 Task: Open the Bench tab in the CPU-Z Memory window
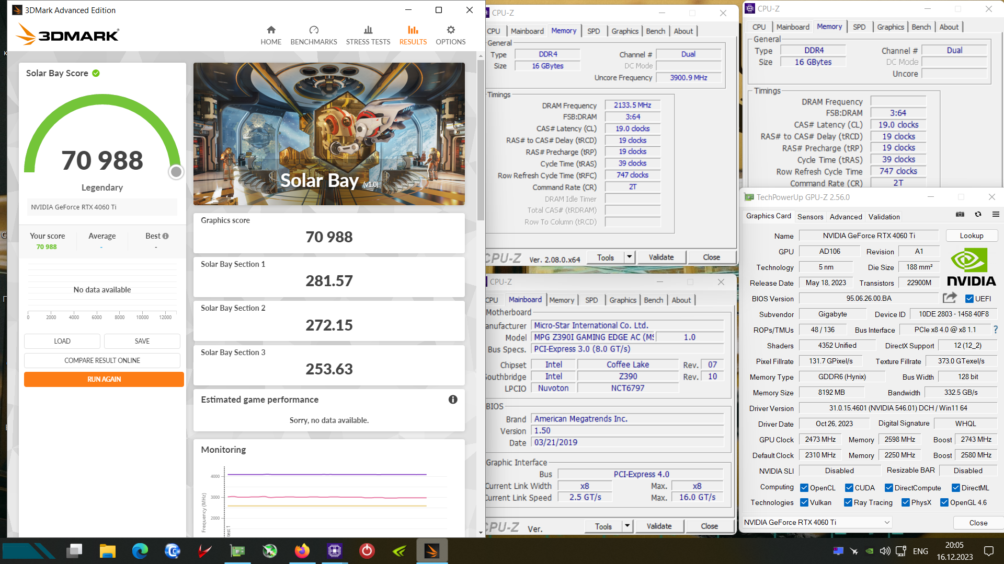click(656, 31)
